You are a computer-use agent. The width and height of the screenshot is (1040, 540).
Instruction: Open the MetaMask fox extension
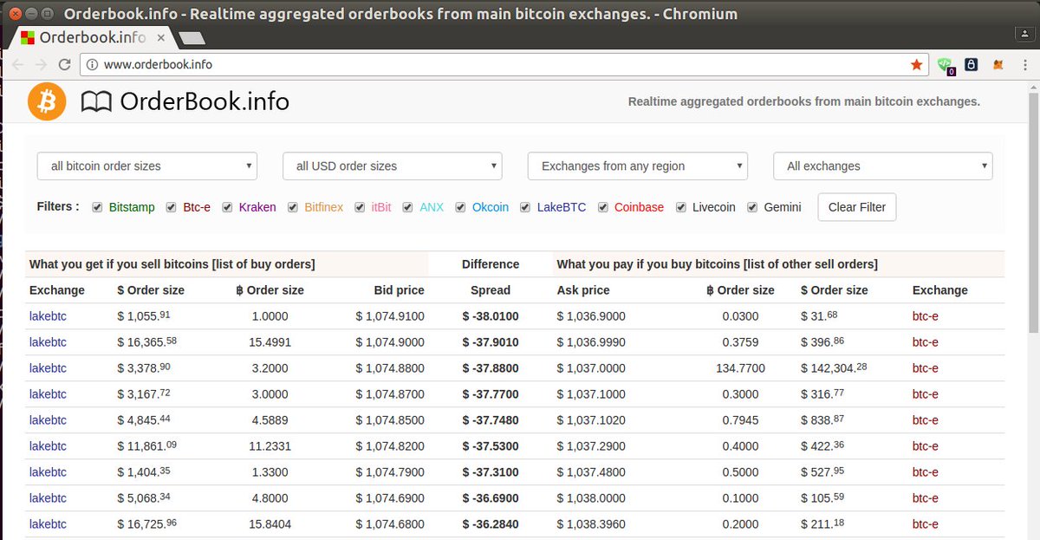[x=998, y=64]
